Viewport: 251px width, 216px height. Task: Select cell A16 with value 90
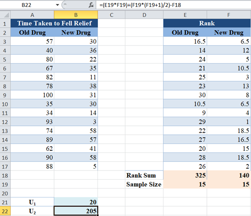[x=32, y=158]
